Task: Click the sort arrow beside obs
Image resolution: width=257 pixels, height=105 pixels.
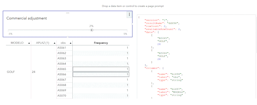Action: click(71, 43)
